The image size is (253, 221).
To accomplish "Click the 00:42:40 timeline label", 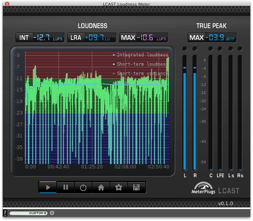I will (x=58, y=166).
